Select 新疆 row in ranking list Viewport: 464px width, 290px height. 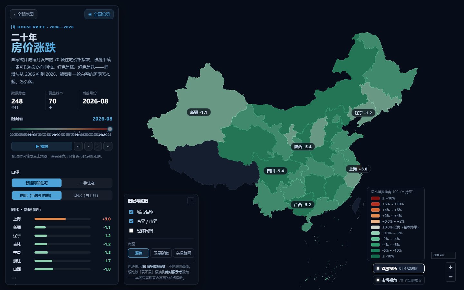coord(62,227)
